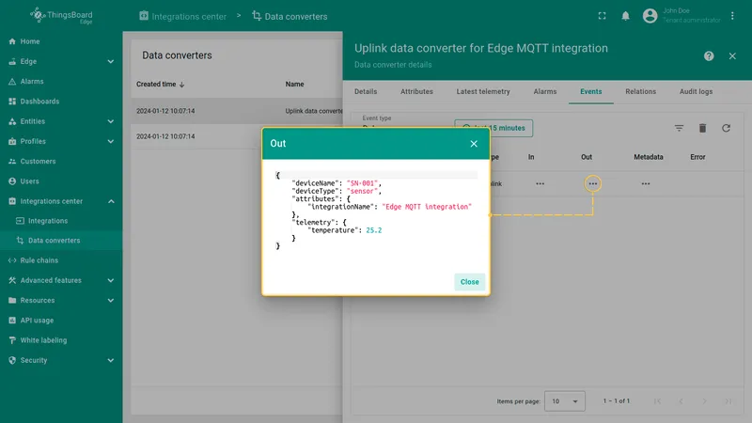Viewport: 752px width, 423px height.
Task: Select the Uplink data converter table row
Action: point(237,111)
